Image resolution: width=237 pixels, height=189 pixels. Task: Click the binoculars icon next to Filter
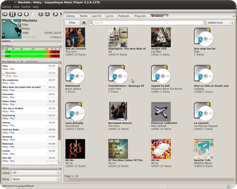click(84, 23)
